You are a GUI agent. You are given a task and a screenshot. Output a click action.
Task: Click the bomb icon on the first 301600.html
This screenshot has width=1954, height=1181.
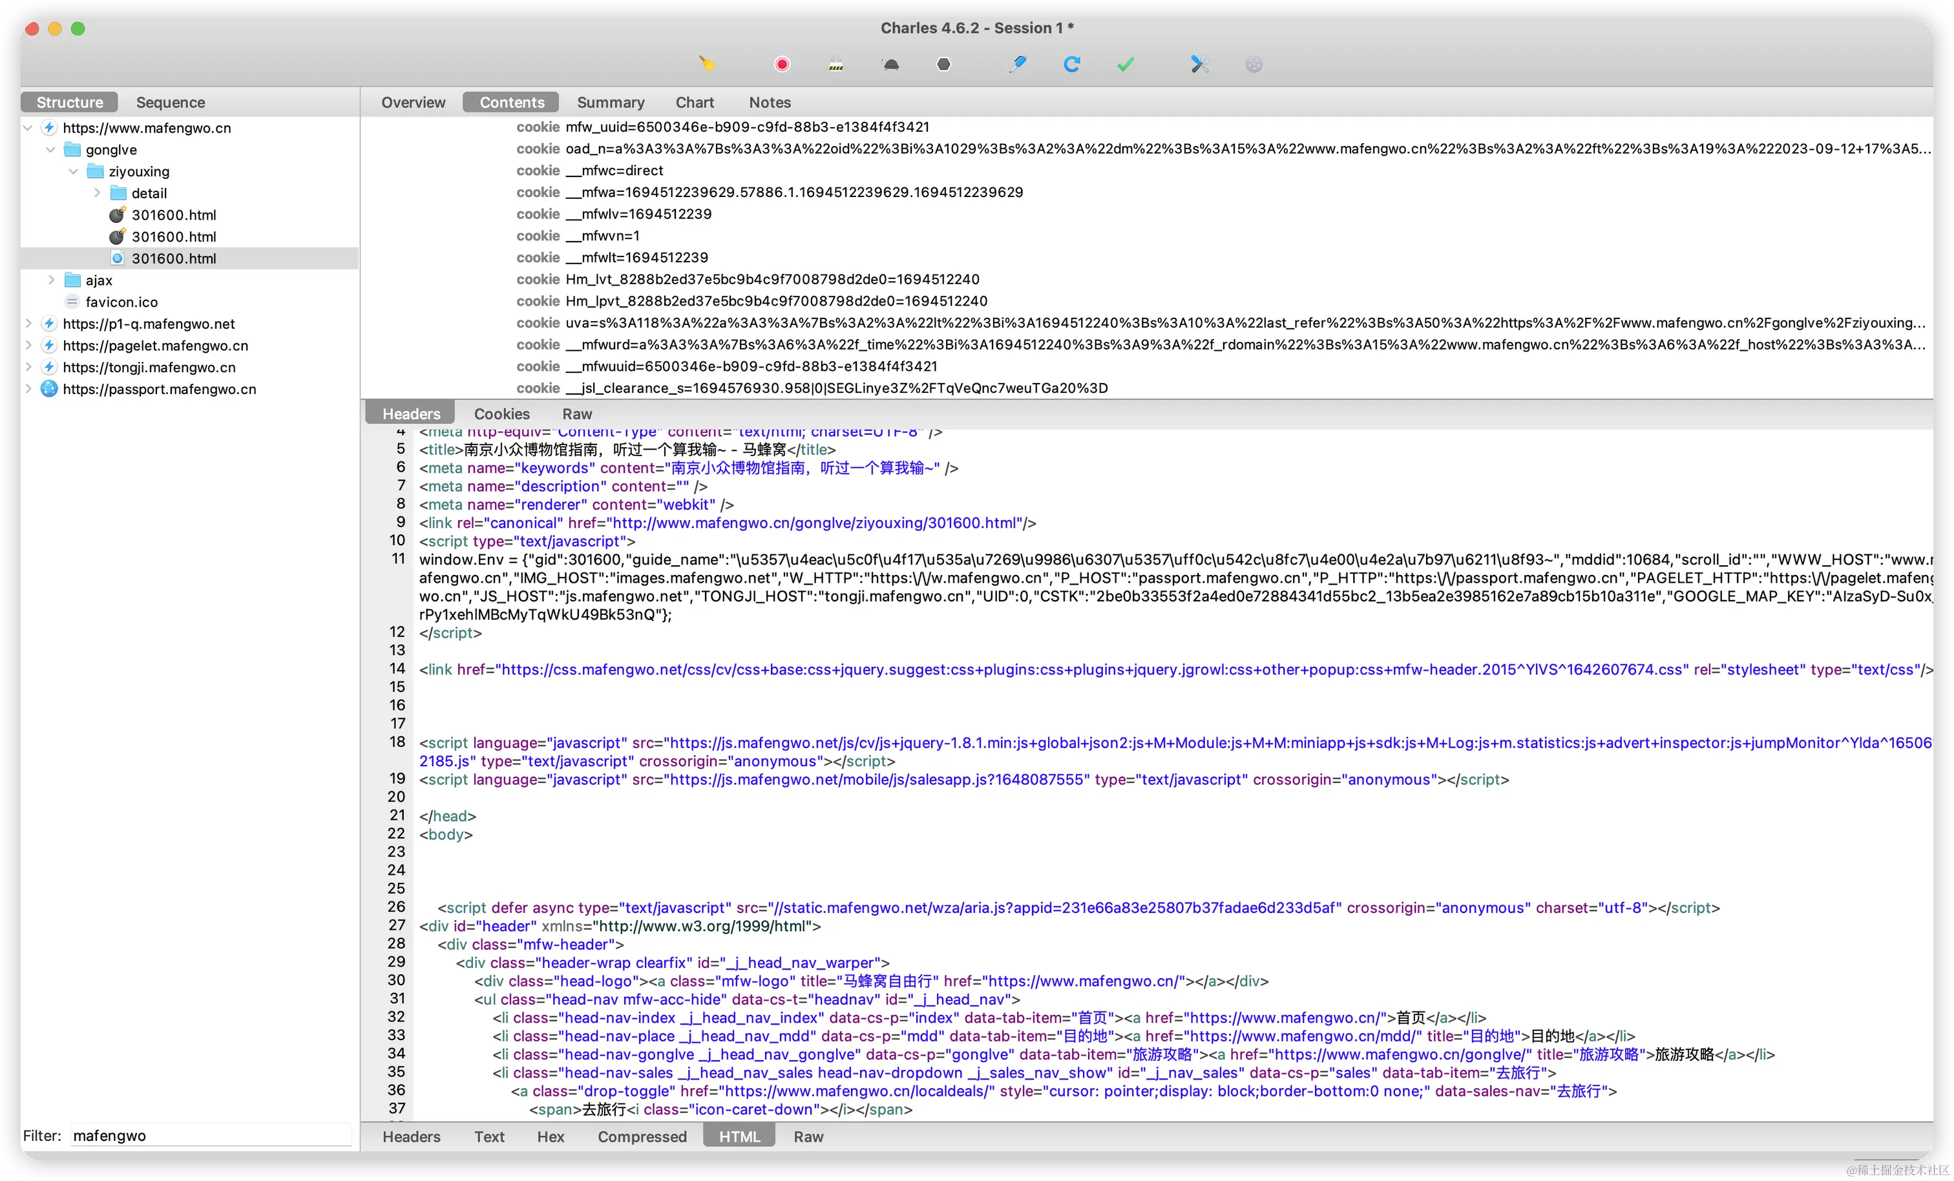[x=116, y=214]
